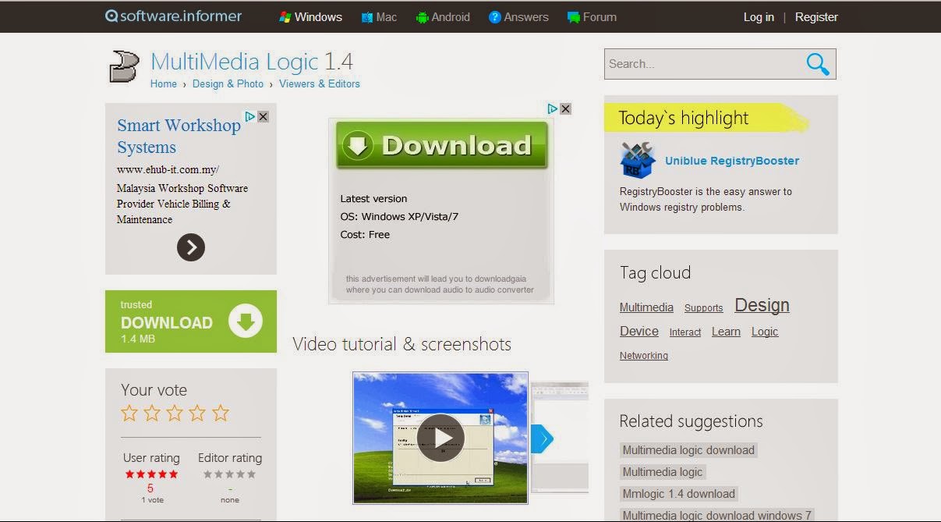
Task: Click the Uniblue RegistryBooster icon
Action: 638,160
